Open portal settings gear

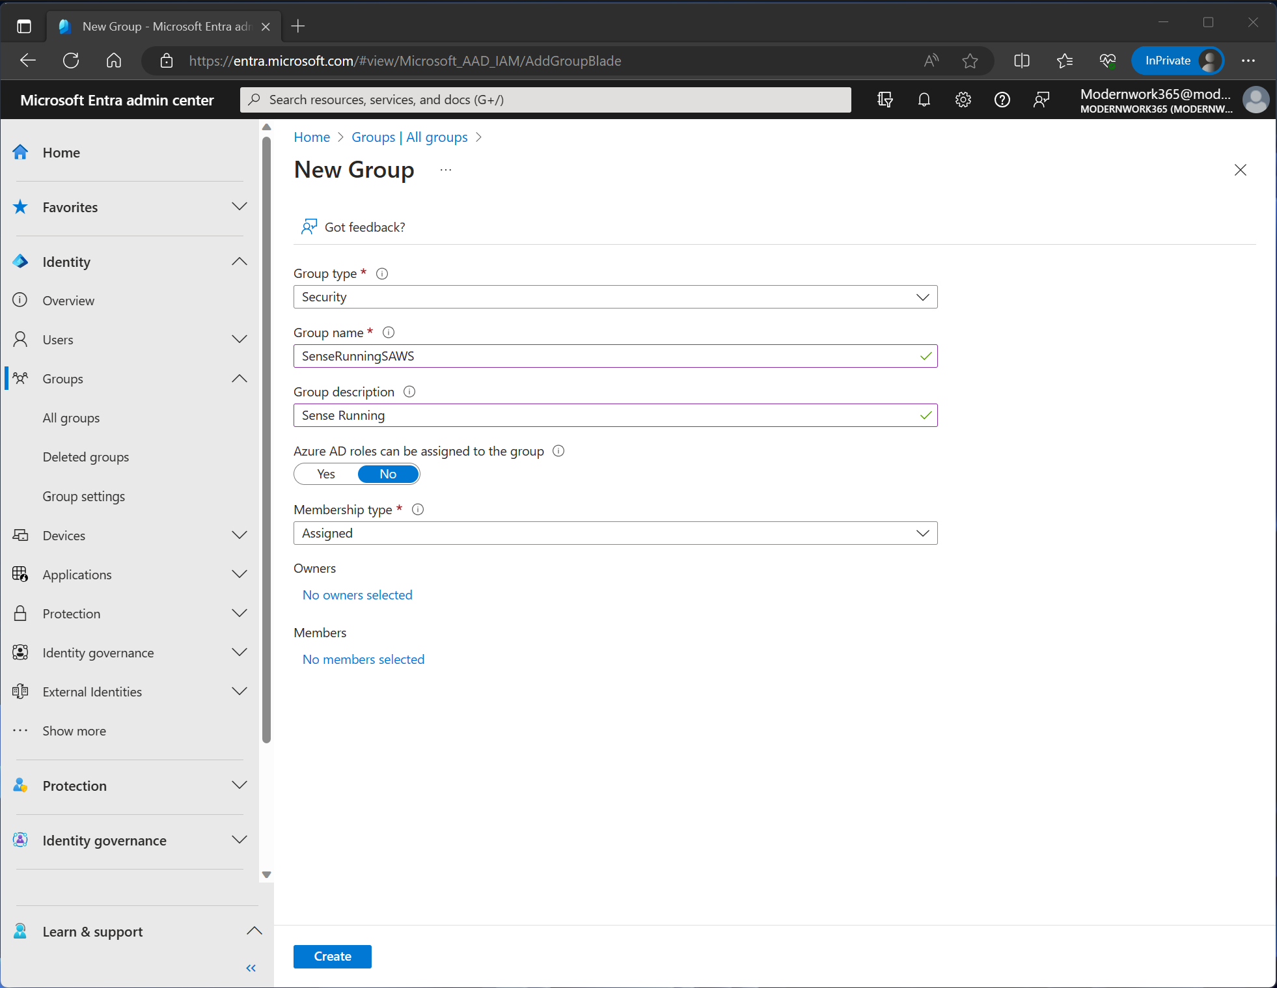963,100
